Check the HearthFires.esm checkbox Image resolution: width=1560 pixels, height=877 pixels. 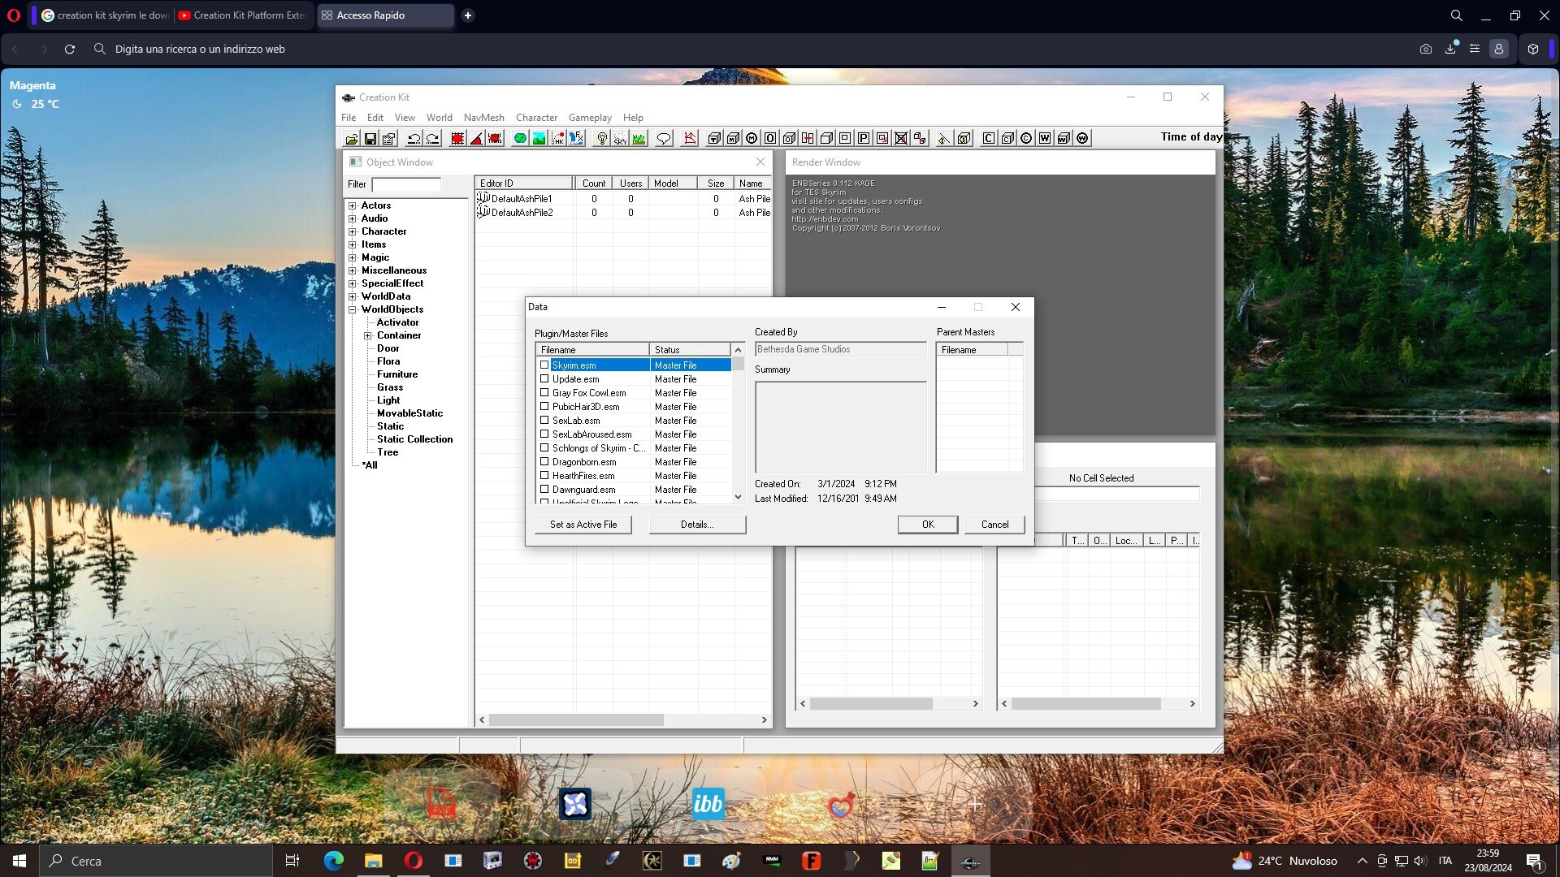pos(544,476)
